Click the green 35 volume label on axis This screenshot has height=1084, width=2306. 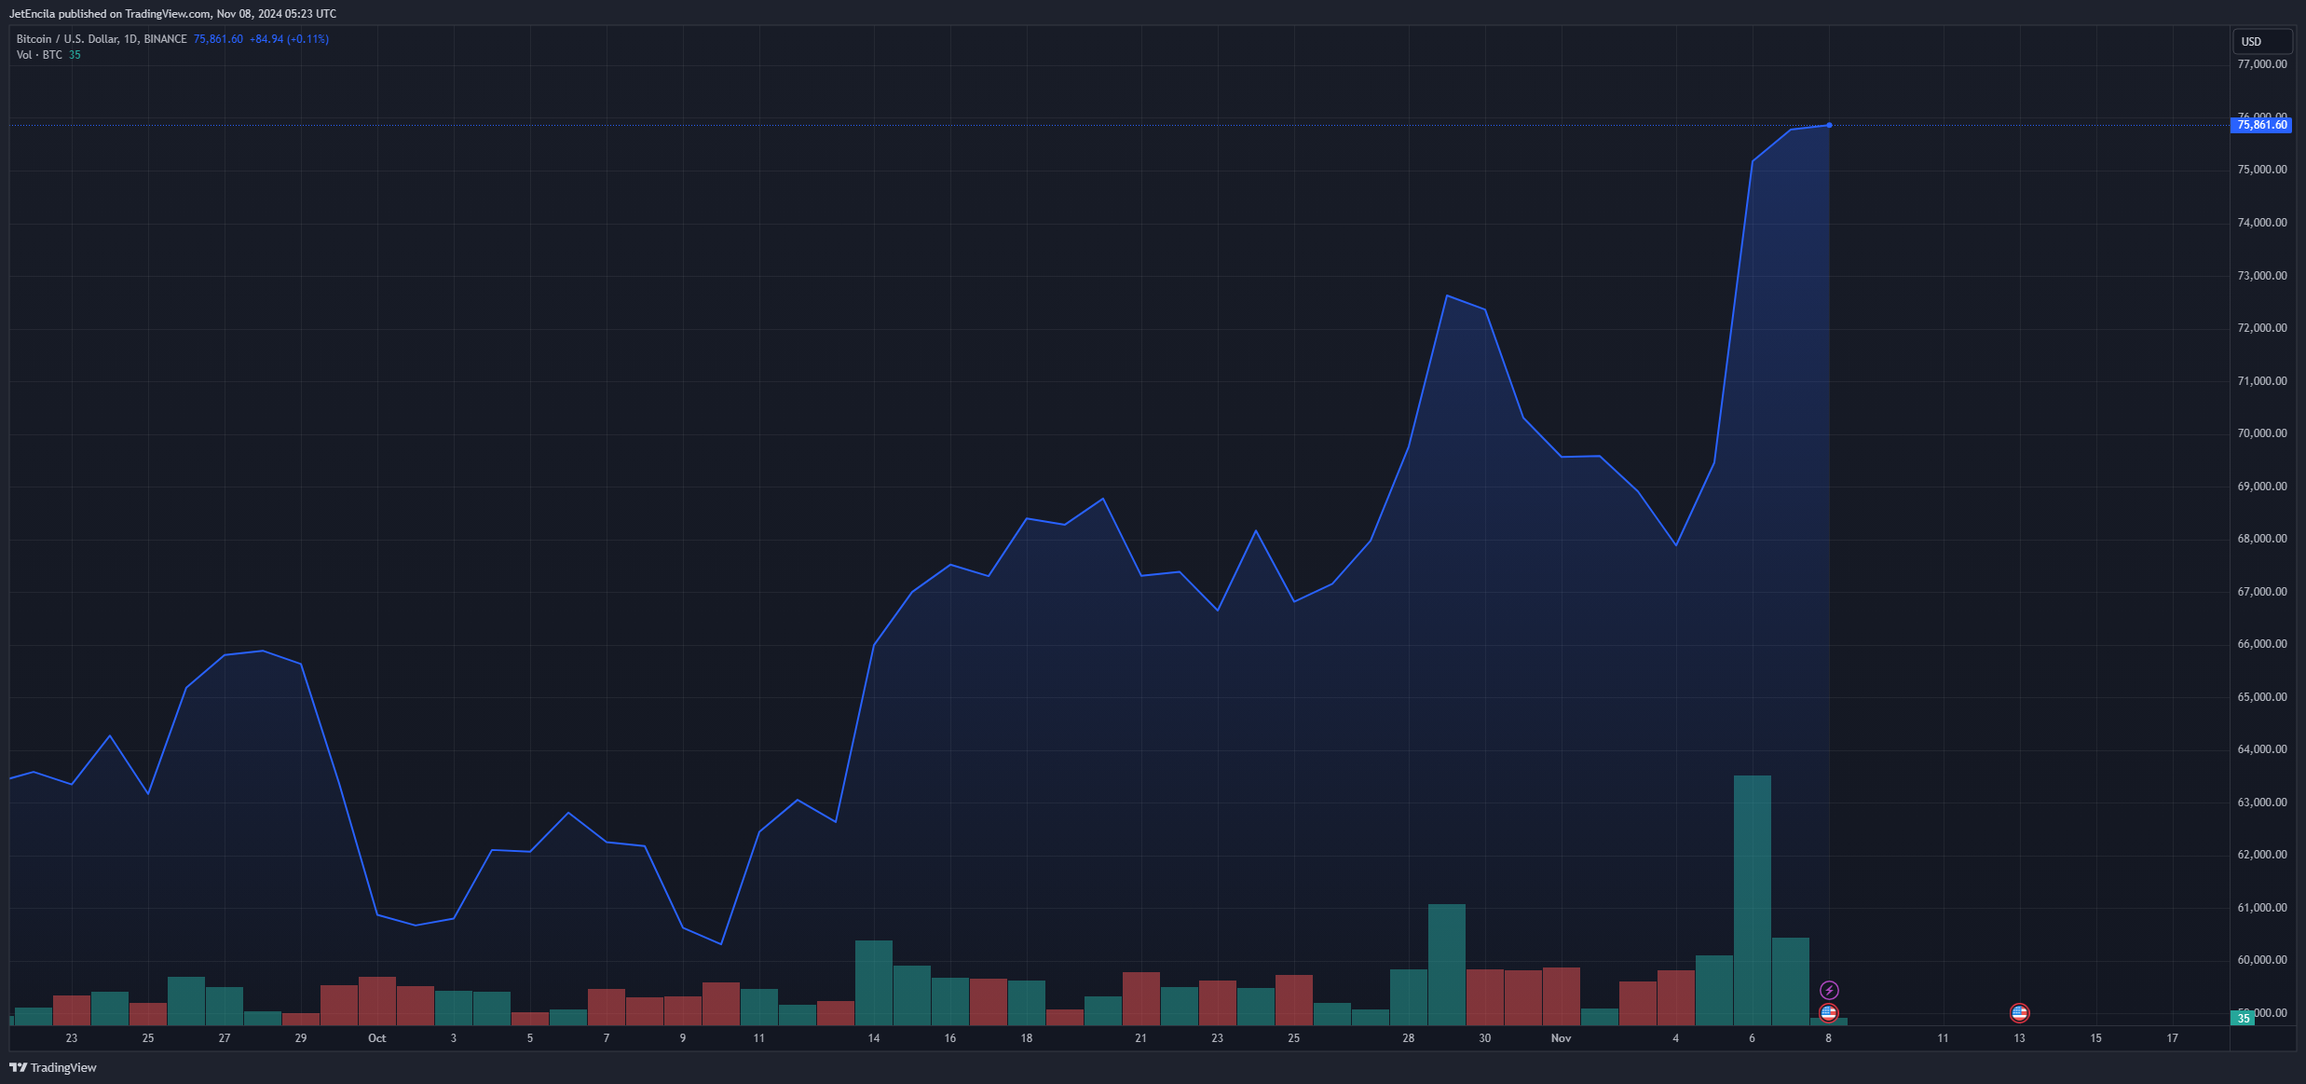(2244, 1019)
